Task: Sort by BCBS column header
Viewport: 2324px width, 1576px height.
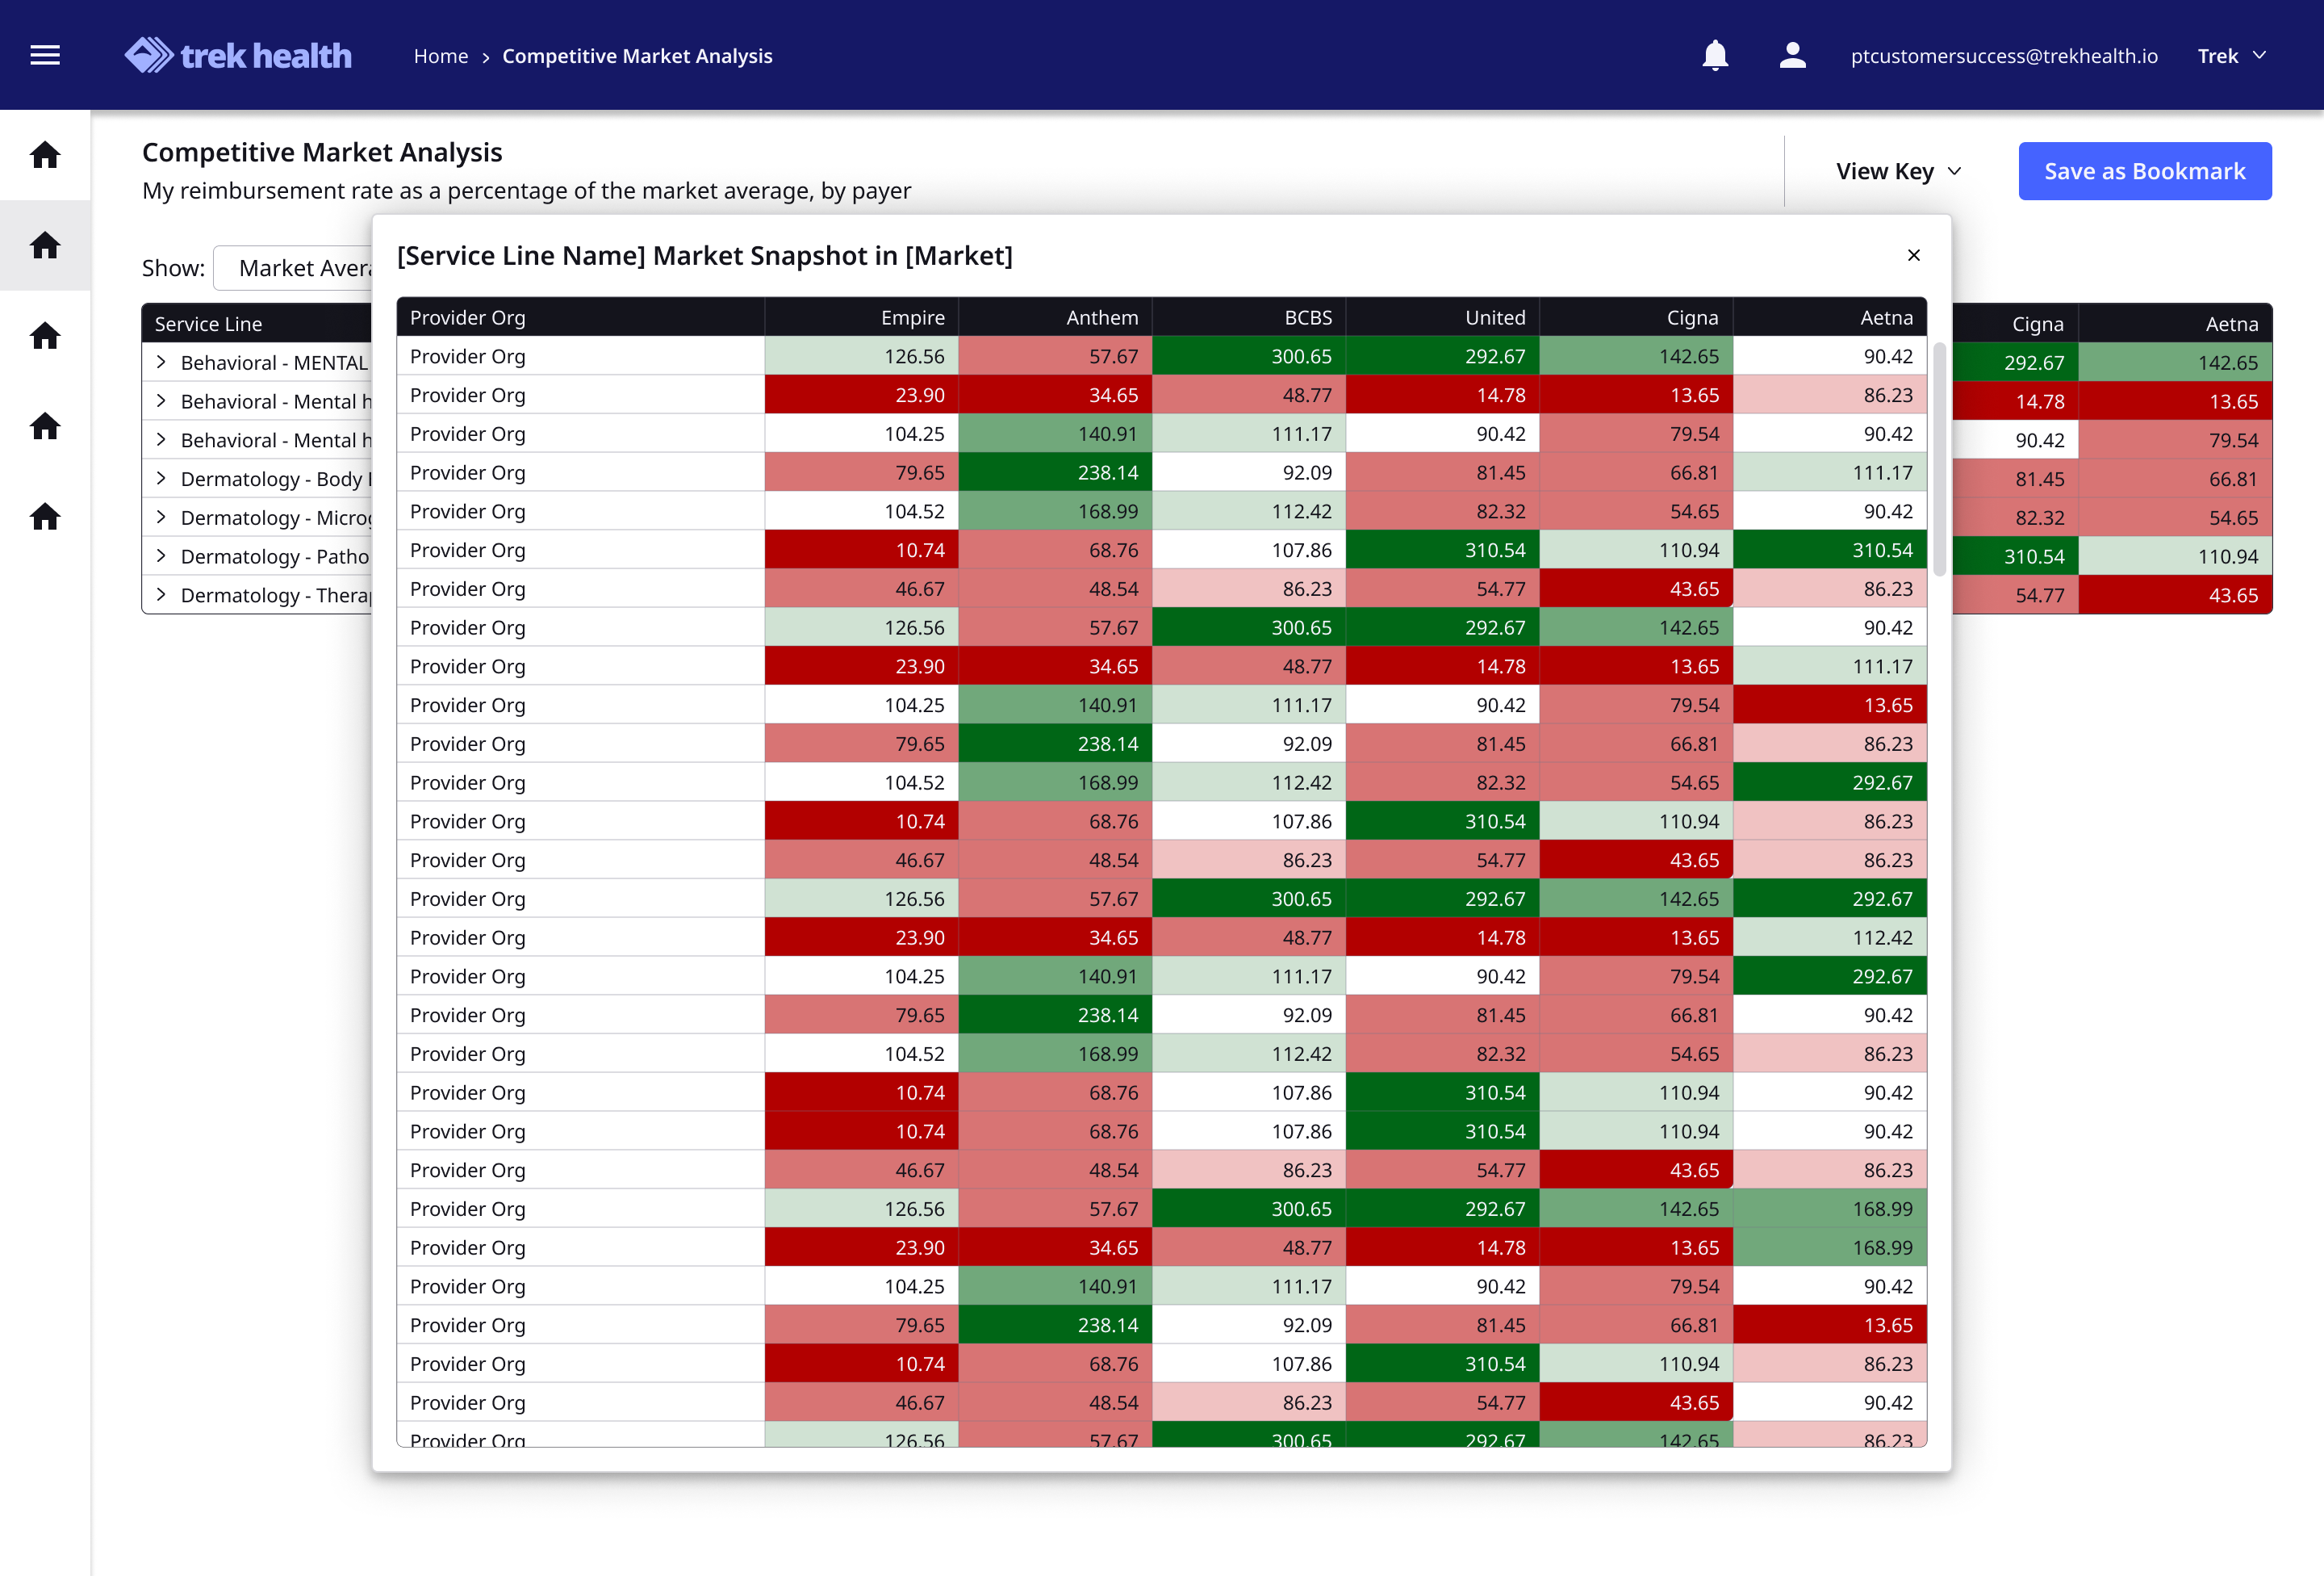Action: [x=1248, y=317]
